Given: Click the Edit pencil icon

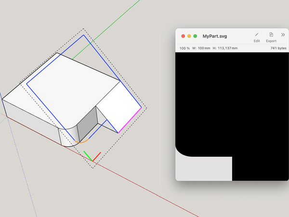Looking at the screenshot, I should pyautogui.click(x=257, y=35).
